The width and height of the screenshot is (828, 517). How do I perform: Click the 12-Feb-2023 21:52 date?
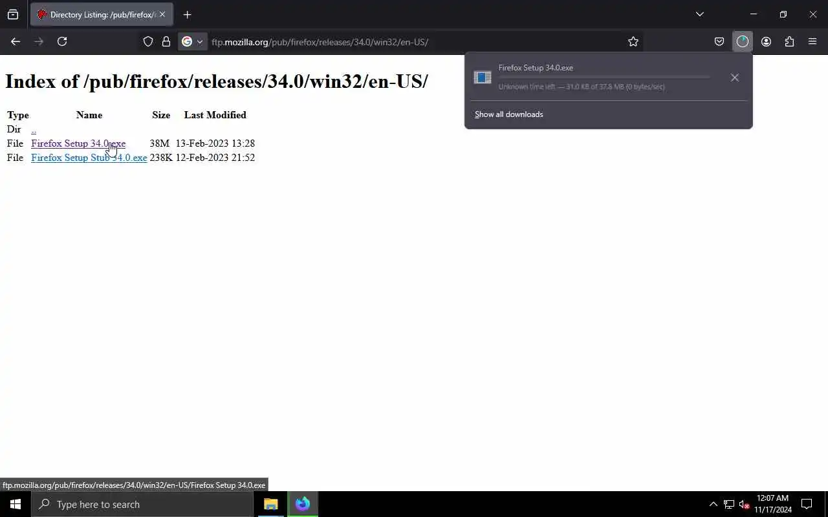pos(215,158)
